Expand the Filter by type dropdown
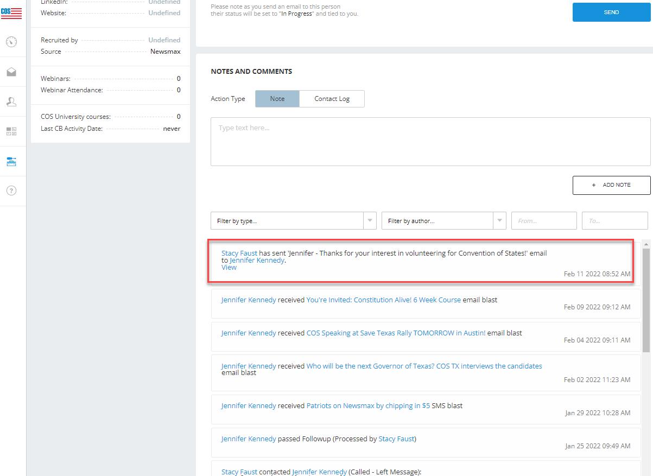Image resolution: width=653 pixels, height=476 pixels. 293,221
